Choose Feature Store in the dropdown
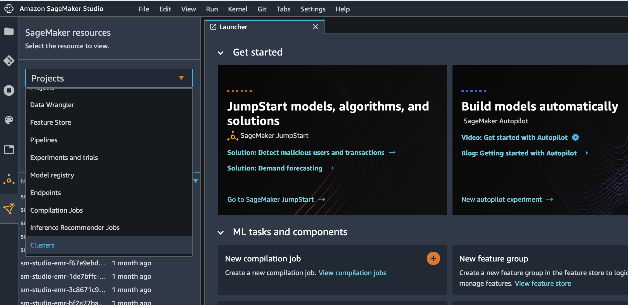Screen dimensions: 628x305 coord(51,122)
